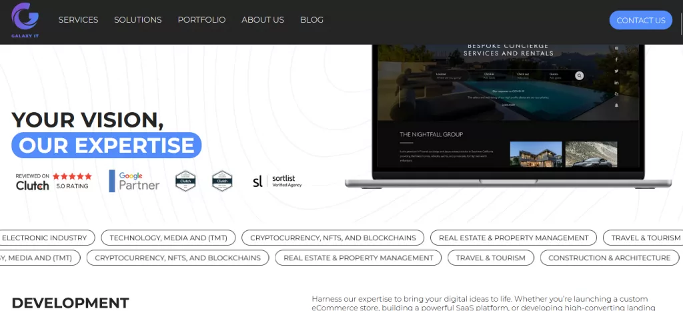Open the Google Partner badge

point(134,182)
